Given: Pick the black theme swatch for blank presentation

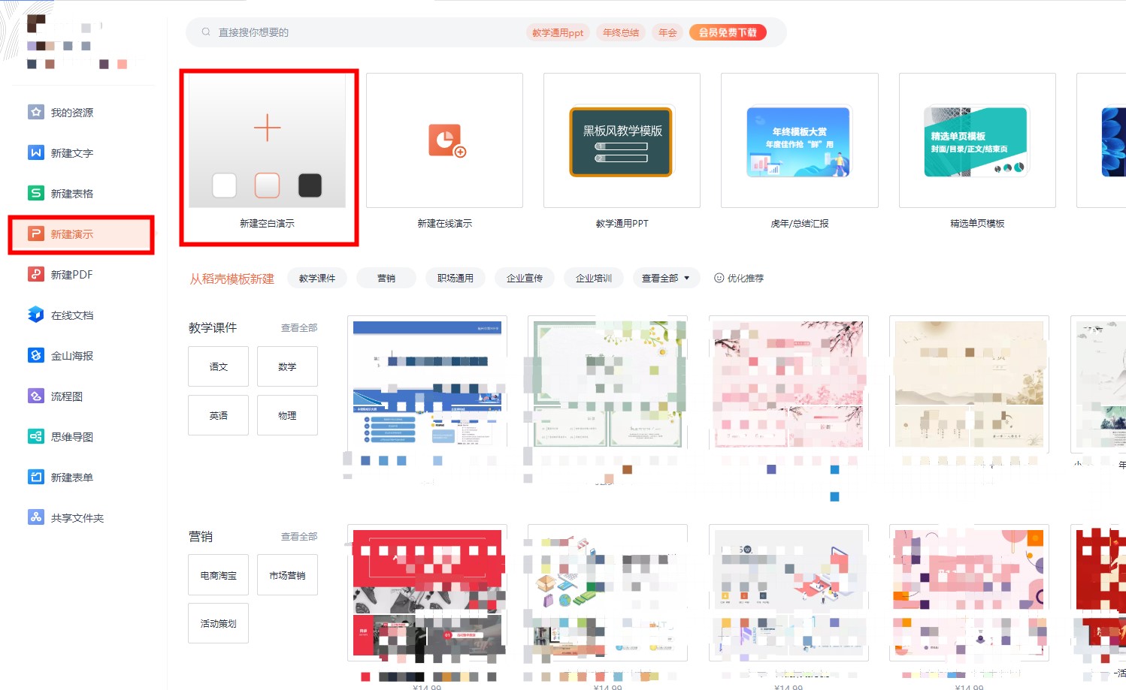Looking at the screenshot, I should click(310, 185).
